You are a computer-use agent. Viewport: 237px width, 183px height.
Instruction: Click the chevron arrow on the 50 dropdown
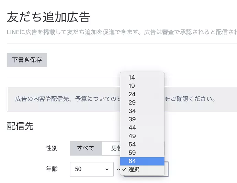[x=107, y=169]
